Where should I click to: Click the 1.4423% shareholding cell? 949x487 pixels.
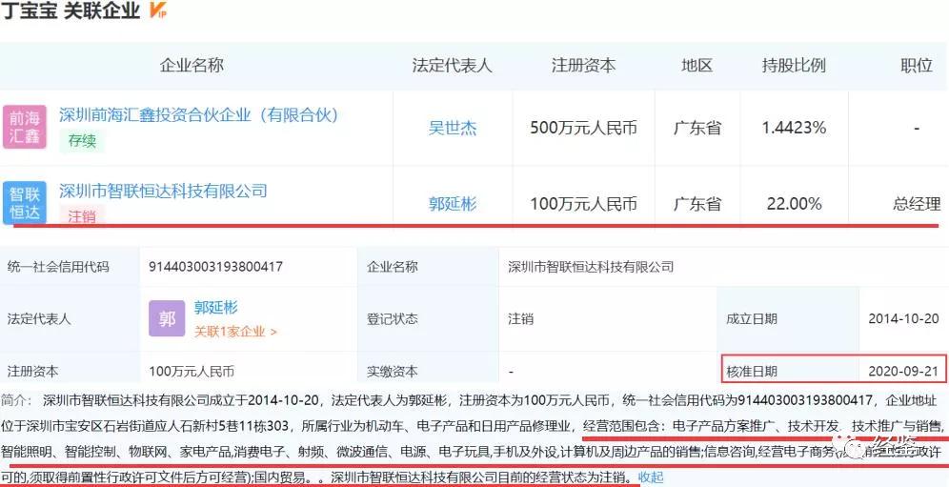coord(794,128)
